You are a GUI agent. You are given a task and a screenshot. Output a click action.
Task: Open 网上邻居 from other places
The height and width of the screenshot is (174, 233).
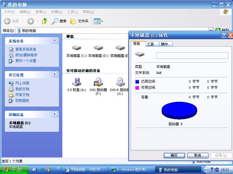[22, 83]
